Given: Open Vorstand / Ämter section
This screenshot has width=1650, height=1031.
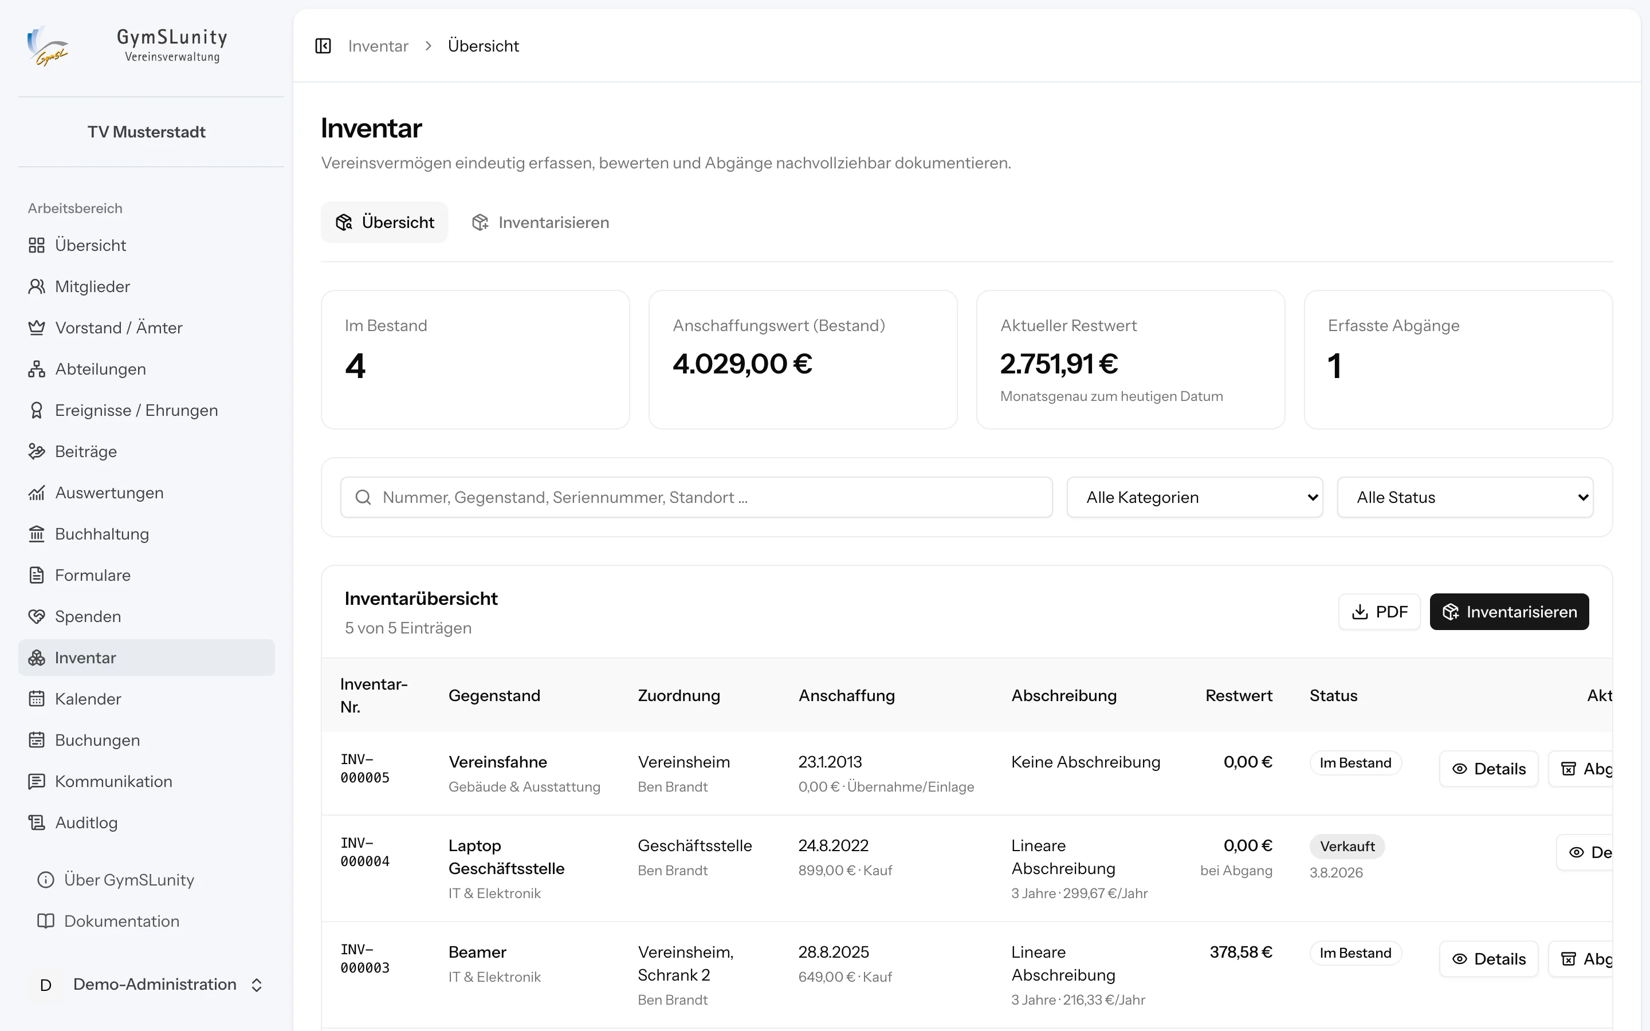Looking at the screenshot, I should pyautogui.click(x=147, y=328).
